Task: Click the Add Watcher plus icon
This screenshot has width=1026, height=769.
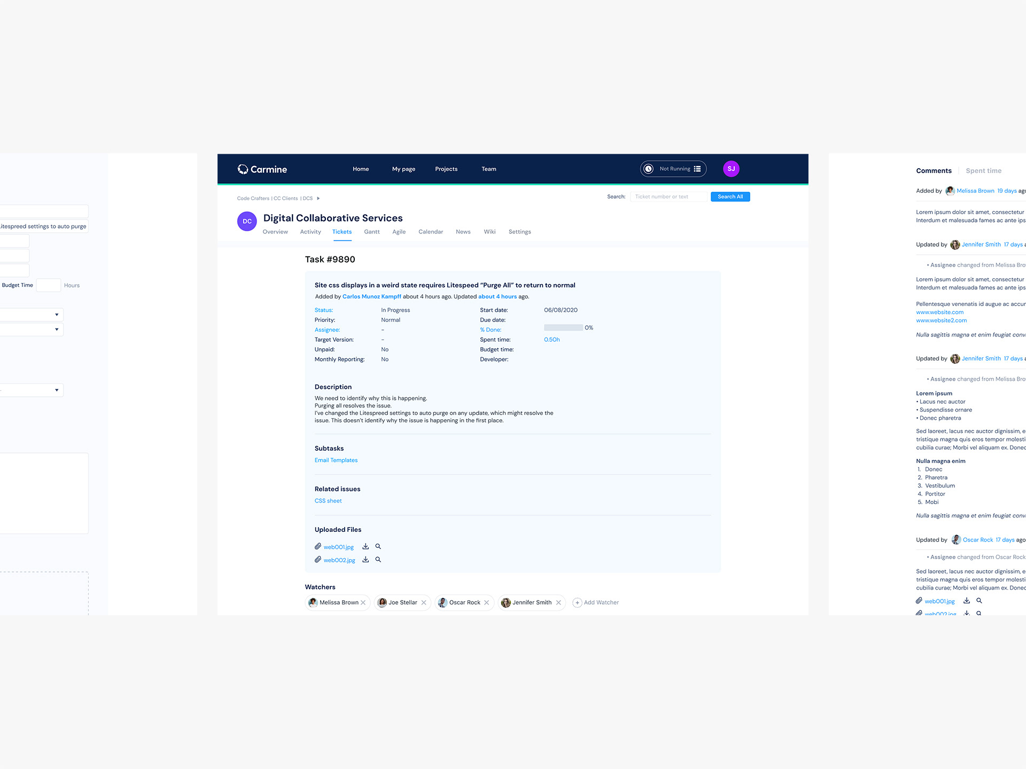Action: [577, 602]
